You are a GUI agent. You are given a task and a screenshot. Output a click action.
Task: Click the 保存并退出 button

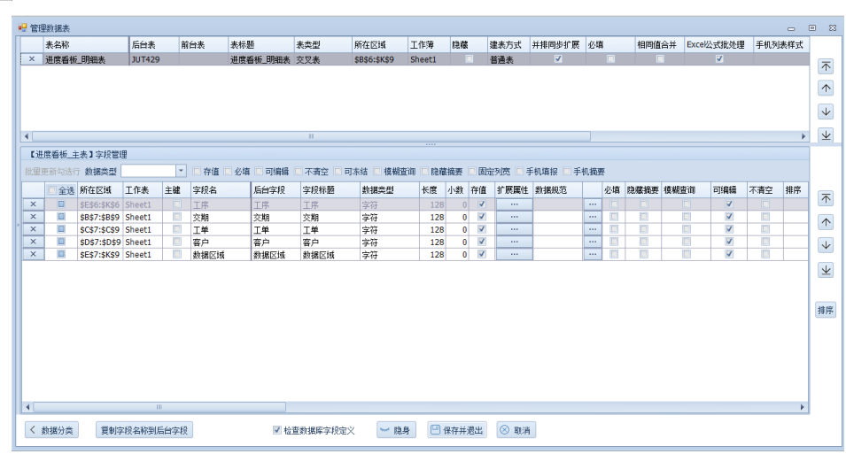[457, 431]
